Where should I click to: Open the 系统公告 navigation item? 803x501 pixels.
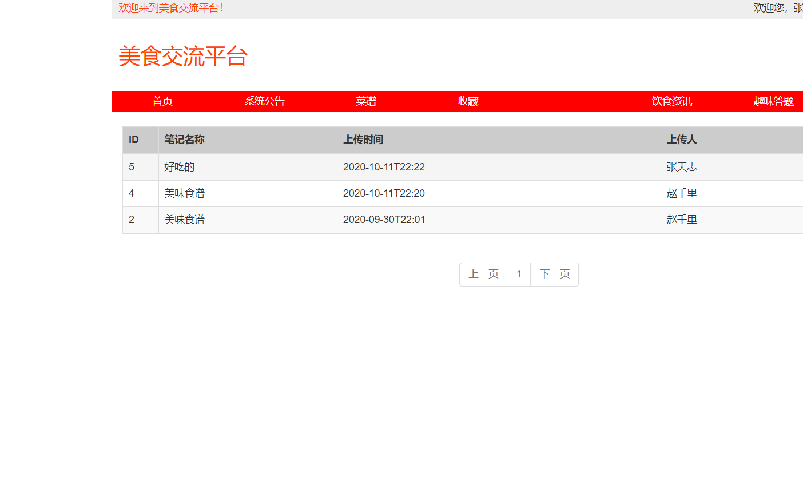[x=264, y=101]
